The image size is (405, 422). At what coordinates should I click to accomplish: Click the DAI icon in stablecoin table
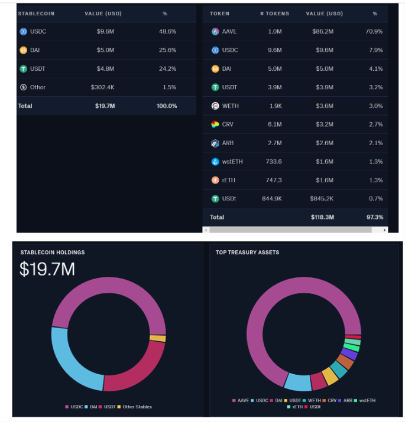click(24, 50)
